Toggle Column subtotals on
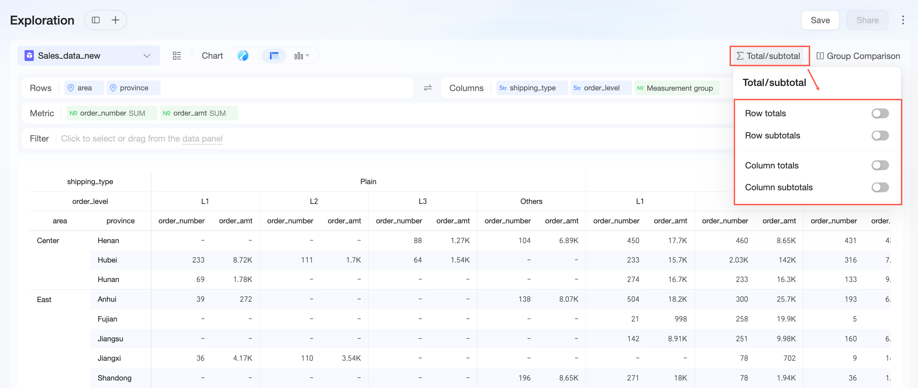Image resolution: width=918 pixels, height=388 pixels. (880, 187)
